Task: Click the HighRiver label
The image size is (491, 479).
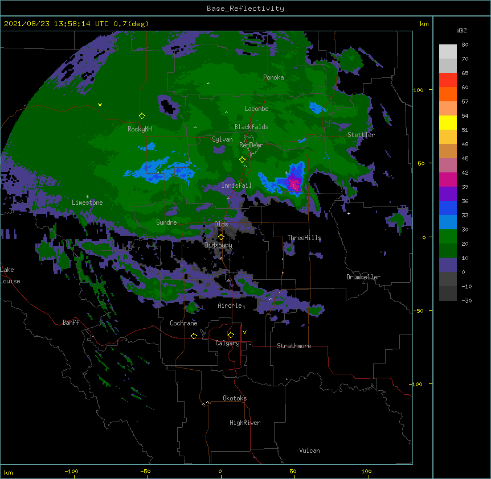Action: coord(245,423)
